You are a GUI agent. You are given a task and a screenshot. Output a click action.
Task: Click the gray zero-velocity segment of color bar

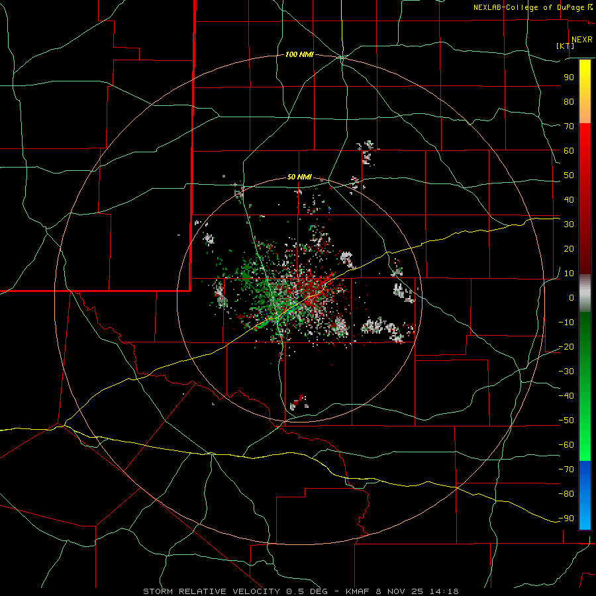pos(585,293)
